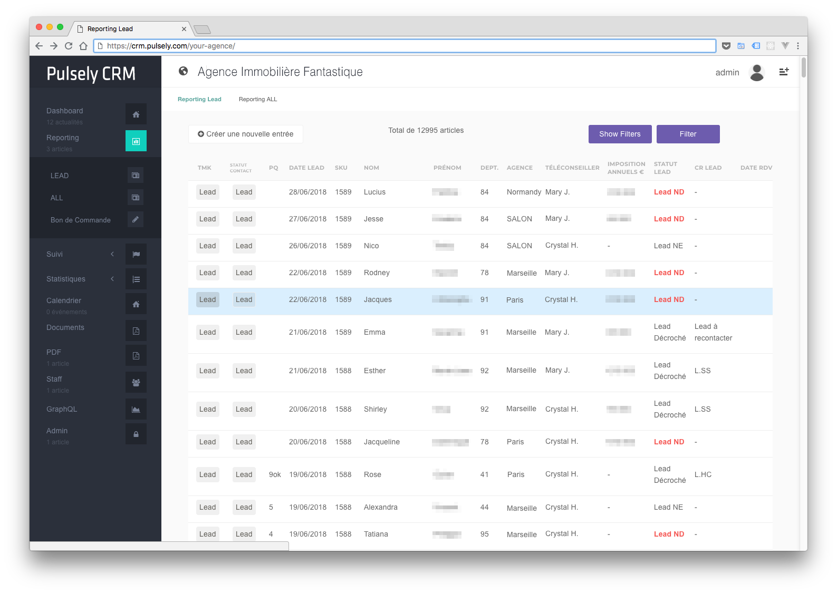Click the purple Filter button
This screenshot has width=837, height=593.
click(688, 134)
